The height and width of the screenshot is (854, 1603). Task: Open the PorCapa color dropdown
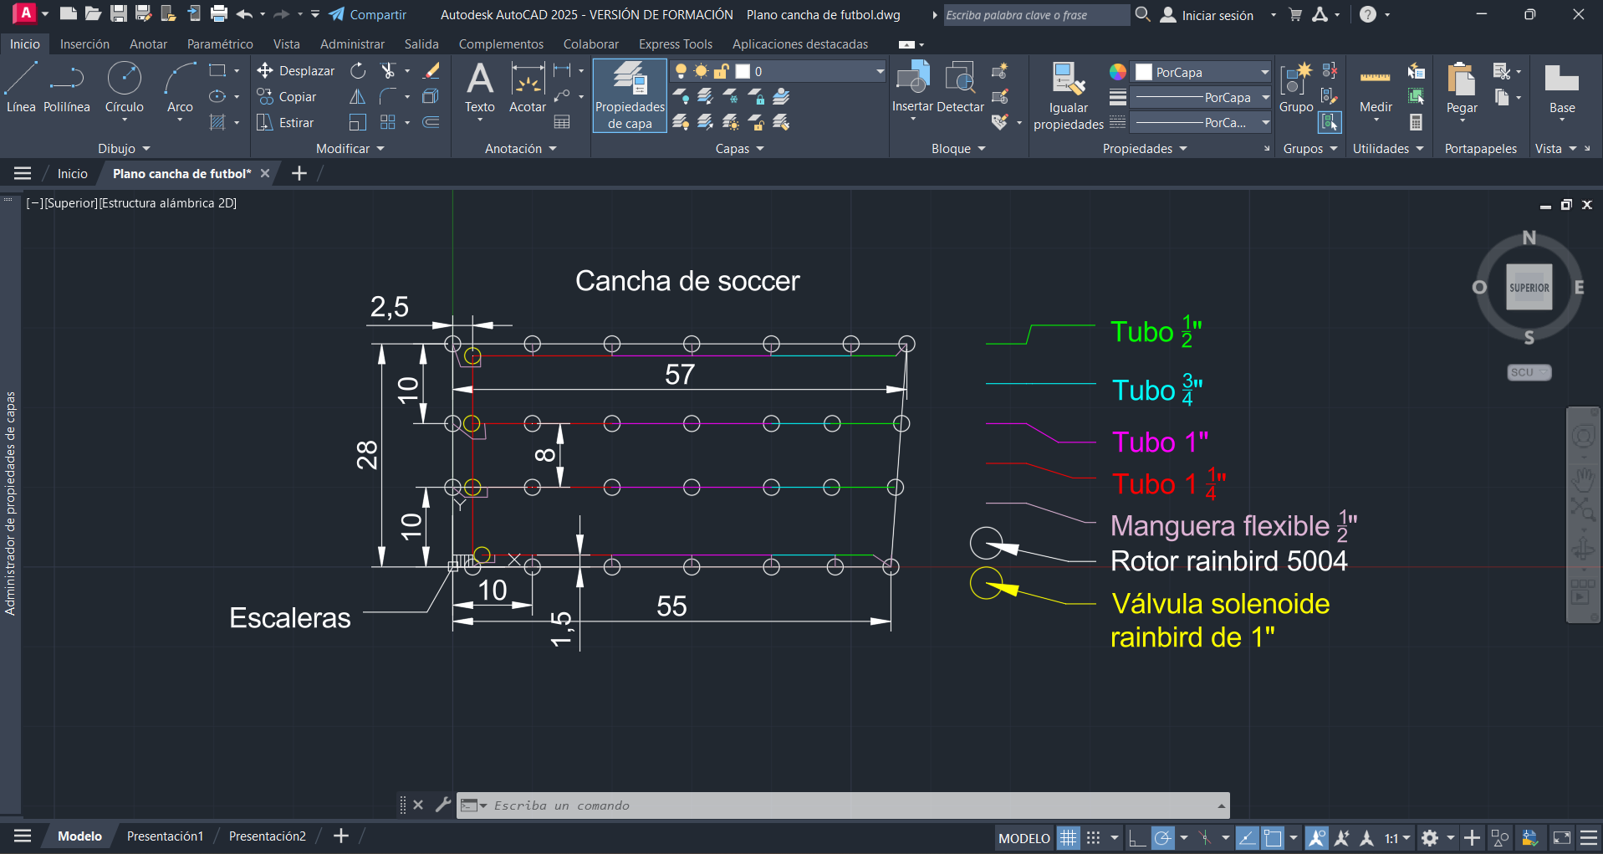coord(1264,73)
